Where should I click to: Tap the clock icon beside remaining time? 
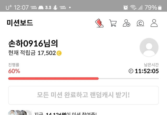coord(131,71)
